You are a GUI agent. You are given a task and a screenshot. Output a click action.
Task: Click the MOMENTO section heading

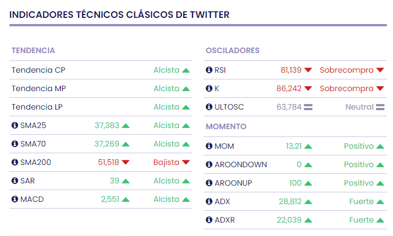226,127
